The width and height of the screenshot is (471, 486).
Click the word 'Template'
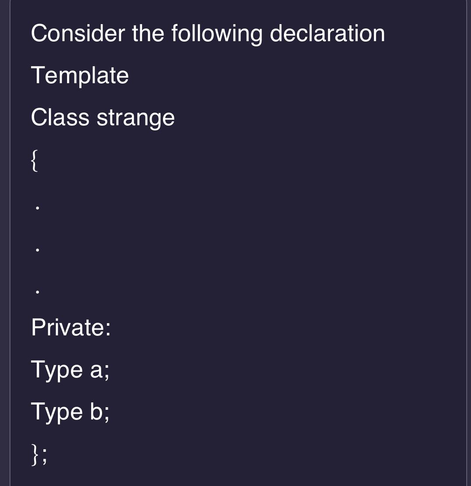pos(80,76)
